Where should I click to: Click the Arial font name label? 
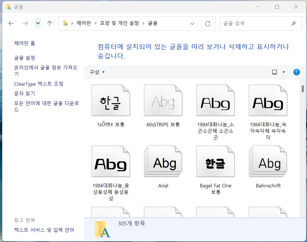pyautogui.click(x=163, y=185)
